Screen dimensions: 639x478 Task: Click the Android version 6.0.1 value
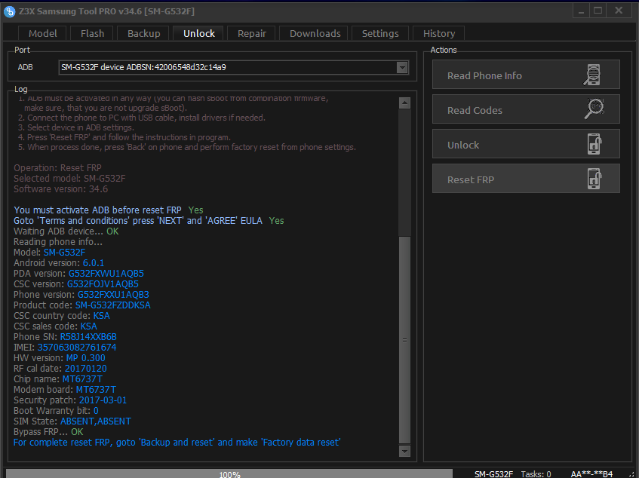tap(94, 262)
